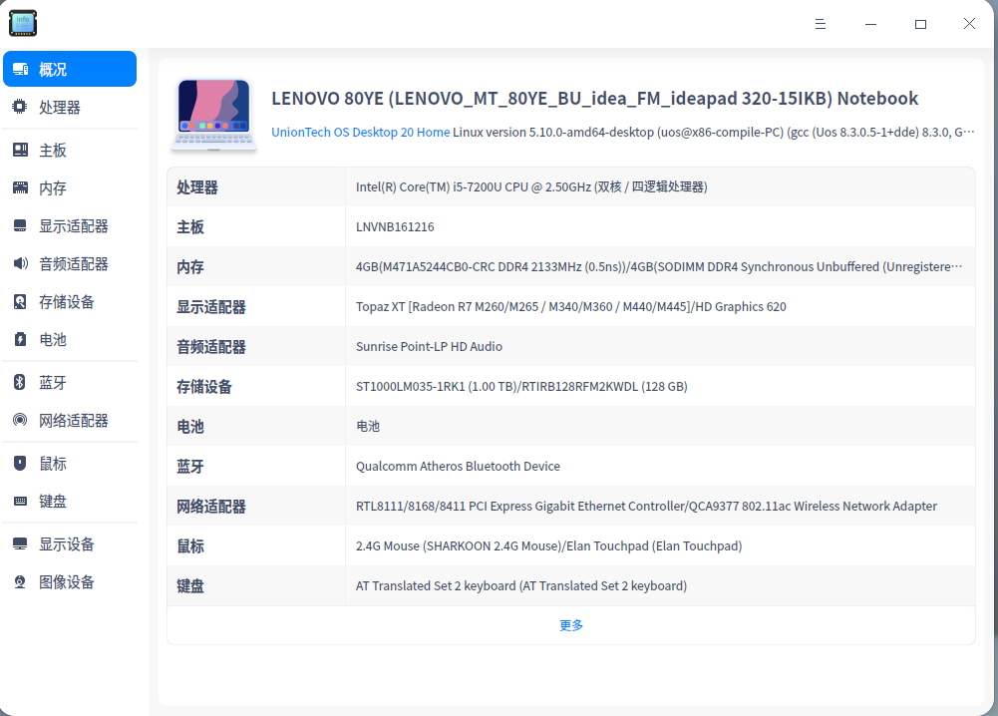998x716 pixels.
Task: Click the Device Manager app icon in title bar
Action: 23,24
